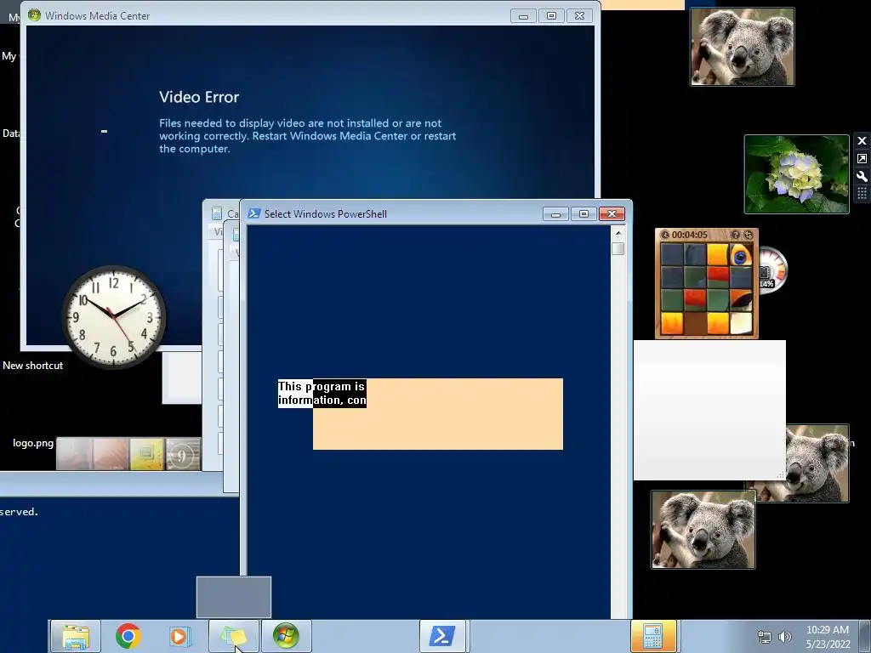Image resolution: width=871 pixels, height=653 pixels.
Task: Select the logo.png desktop file
Action: tap(33, 443)
